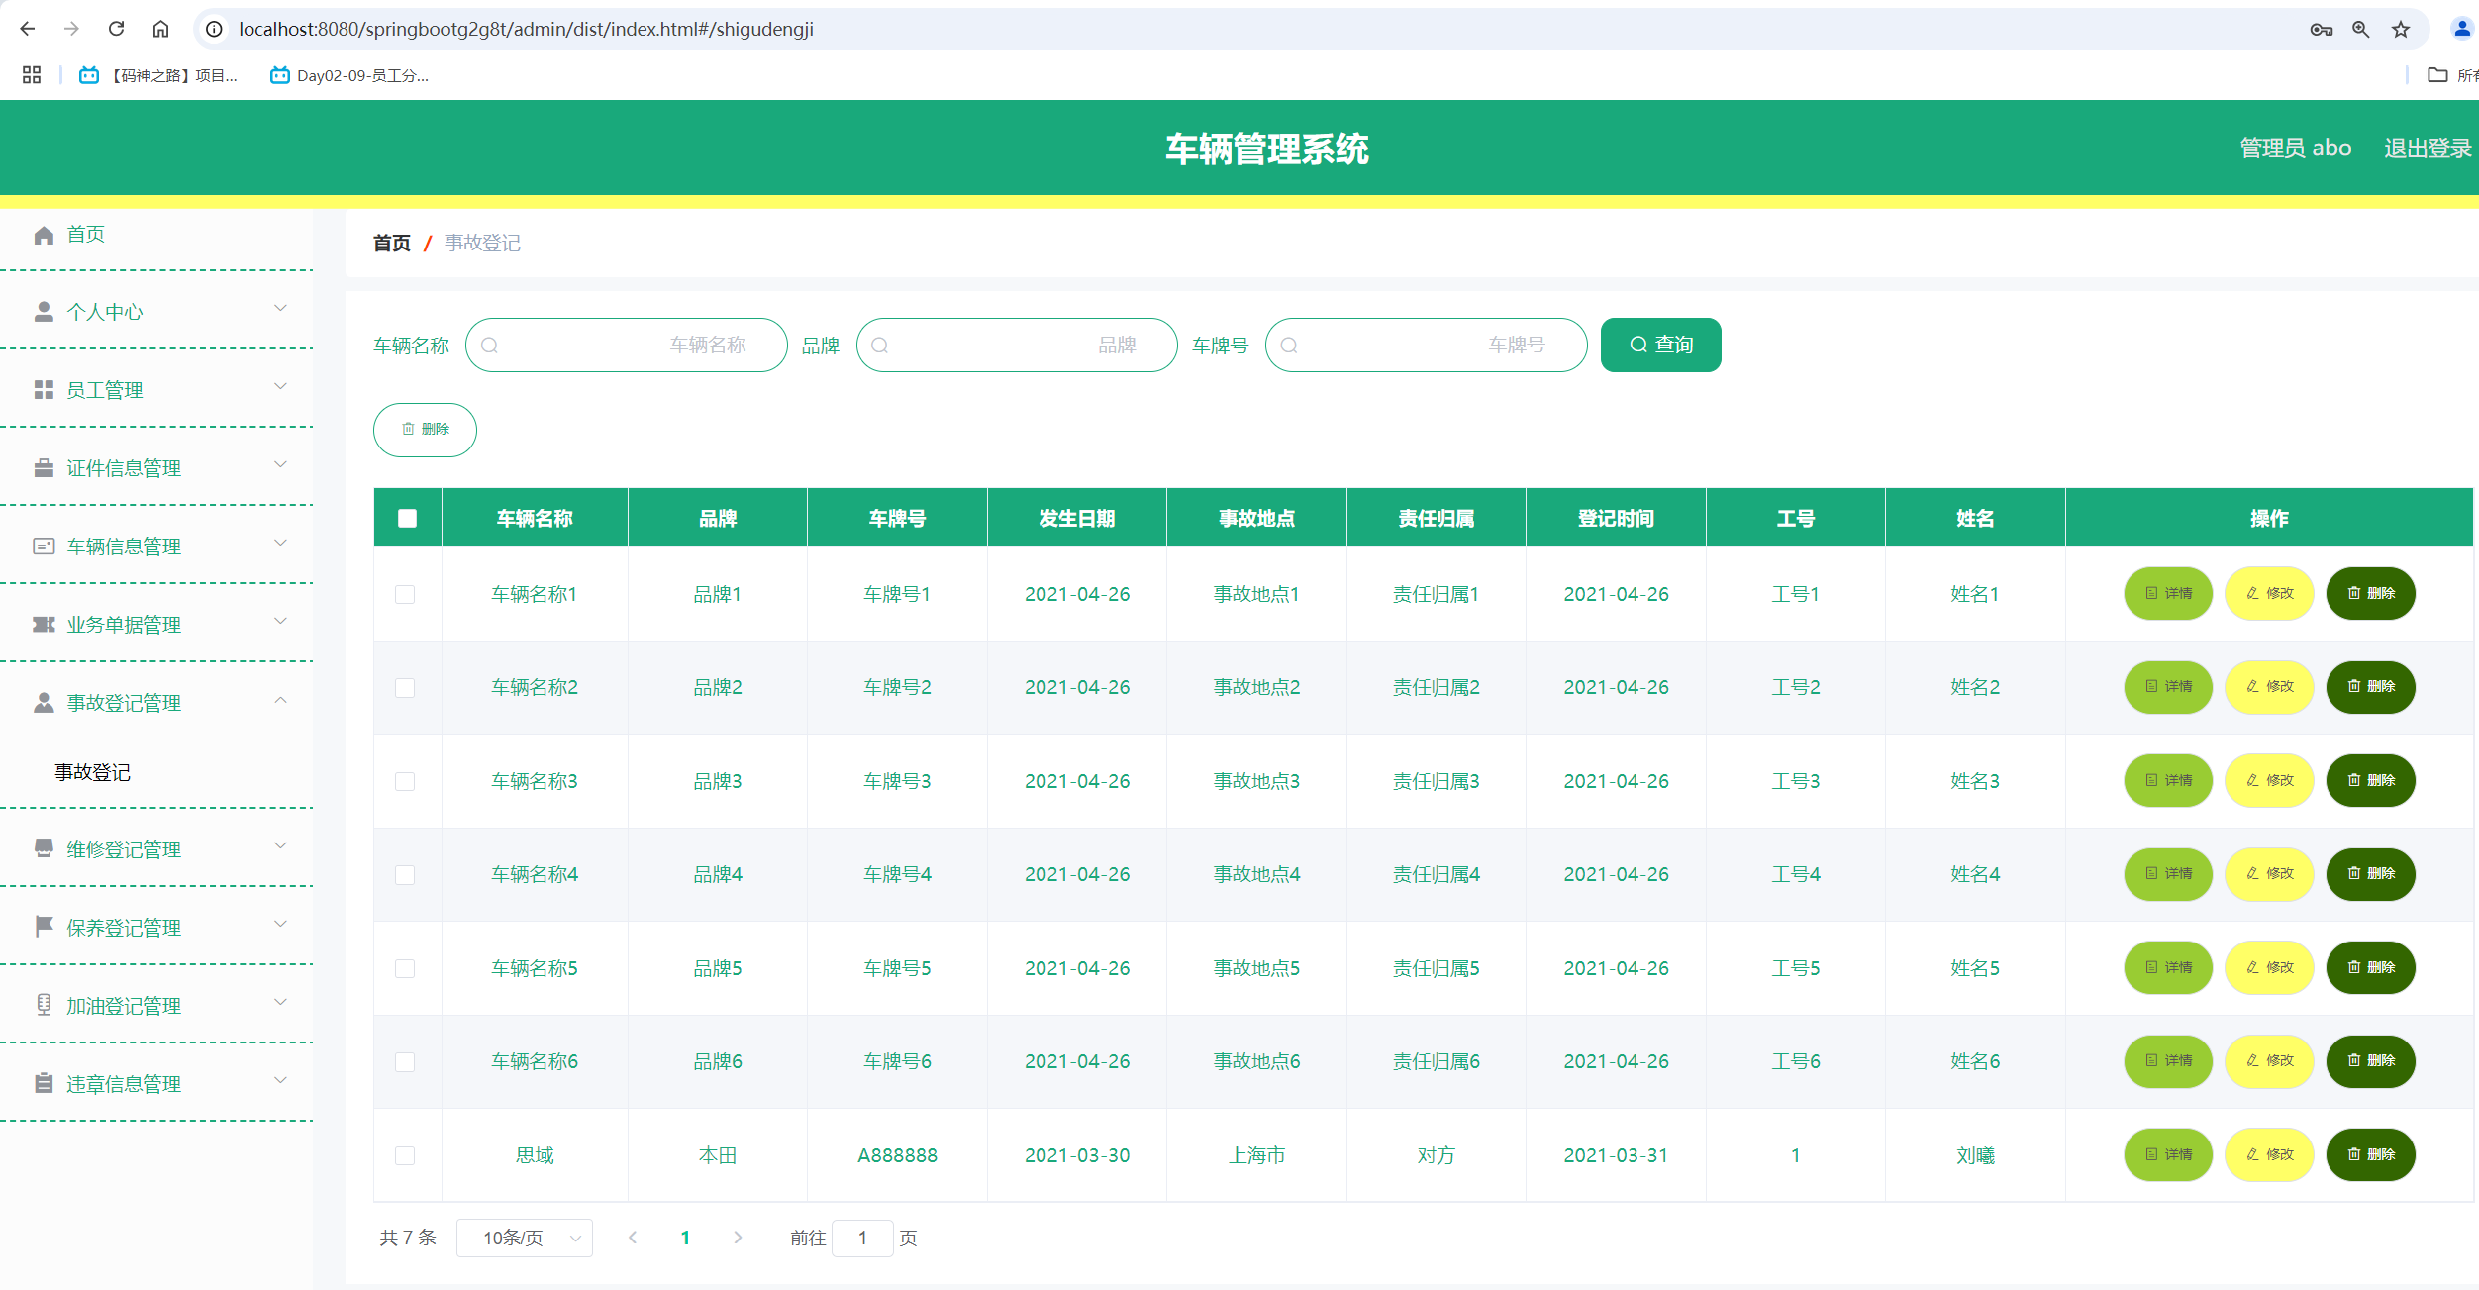The height and width of the screenshot is (1290, 2479).
Task: Check the row checkbox for 车辆名称1
Action: [x=406, y=594]
